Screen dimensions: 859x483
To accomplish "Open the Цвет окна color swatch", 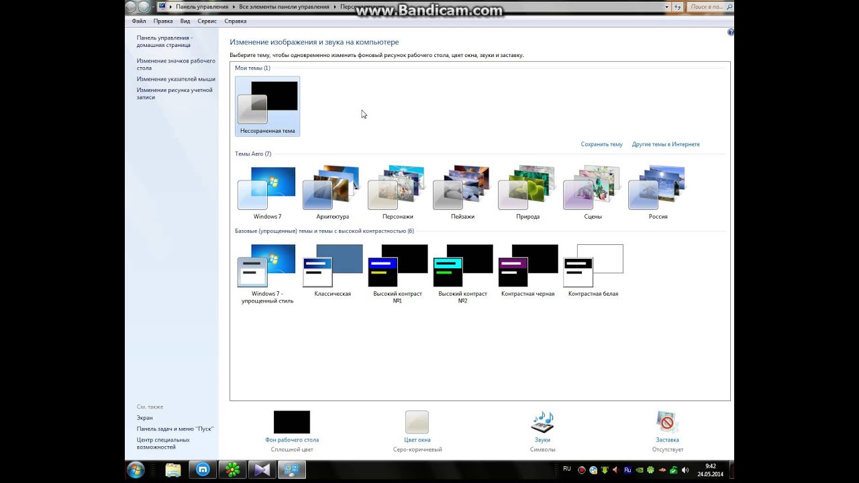I will [x=417, y=423].
